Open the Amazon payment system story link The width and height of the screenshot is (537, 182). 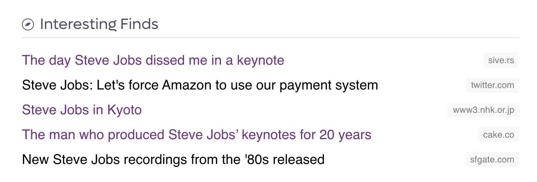coord(200,85)
